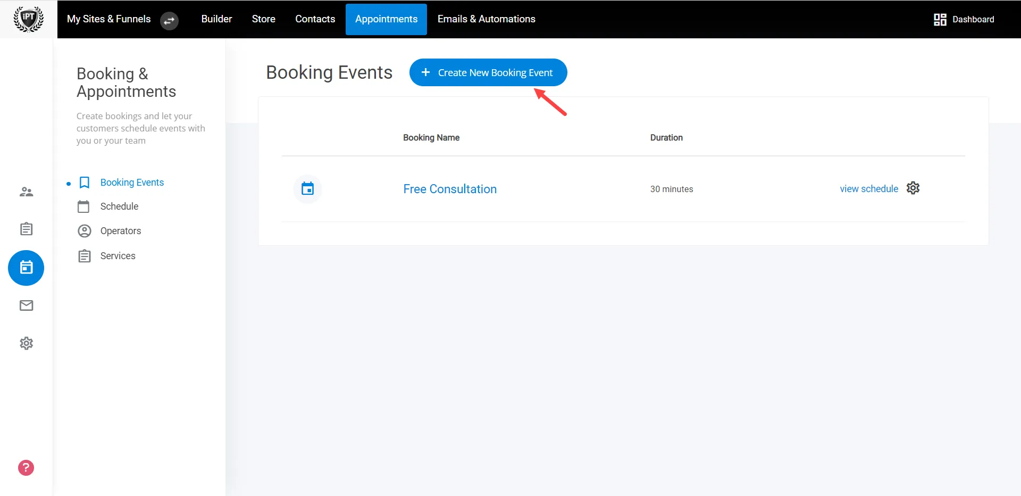Open Schedule in the sidebar

[x=119, y=206]
